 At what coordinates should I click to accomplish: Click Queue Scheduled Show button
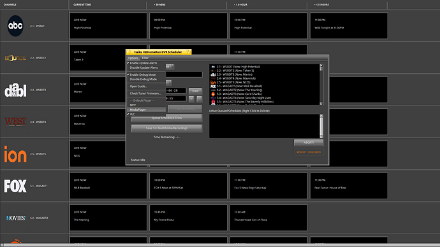tap(166, 118)
